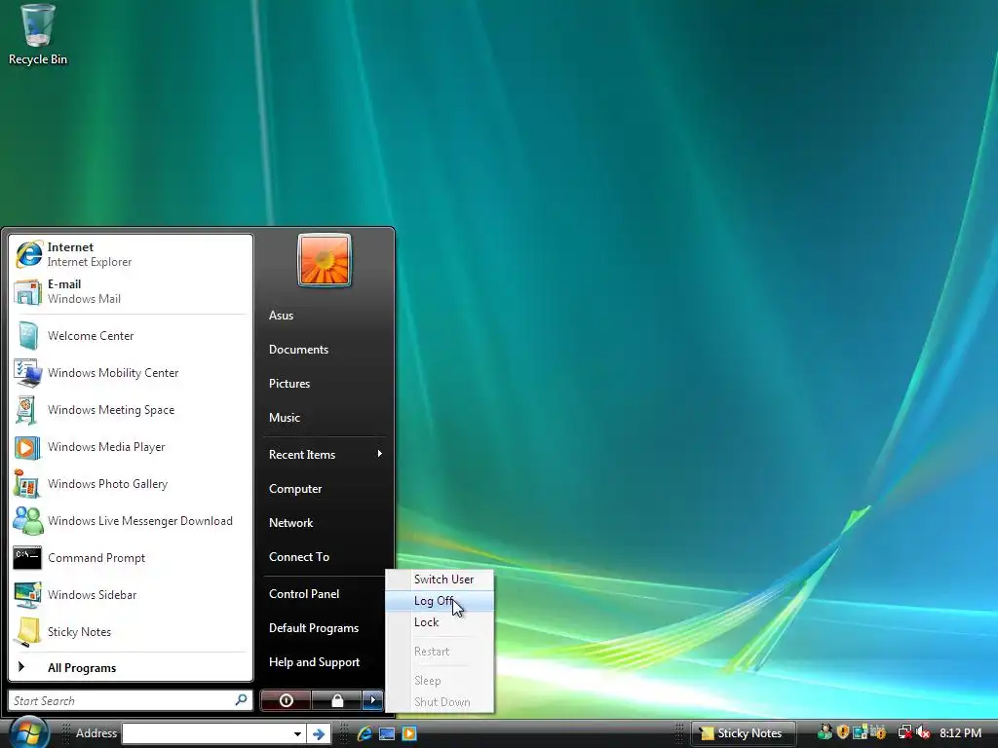This screenshot has width=998, height=748.
Task: Open Music folder
Action: [x=325, y=417]
